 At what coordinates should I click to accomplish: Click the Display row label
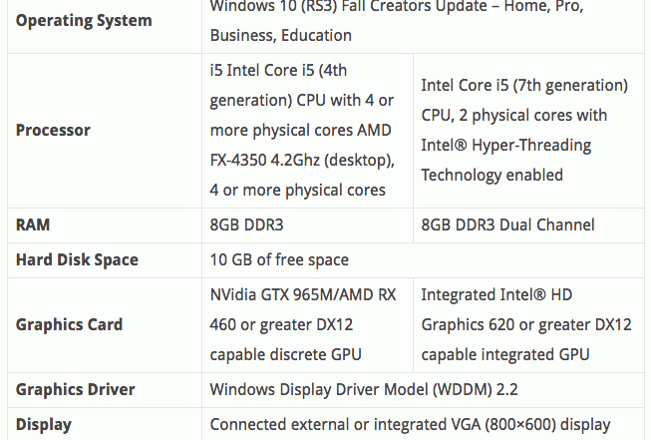point(44,424)
